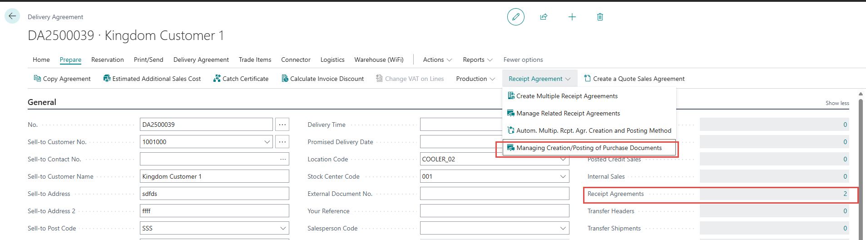Run Calculate Invoice Discount
The image size is (866, 240).
click(x=322, y=79)
